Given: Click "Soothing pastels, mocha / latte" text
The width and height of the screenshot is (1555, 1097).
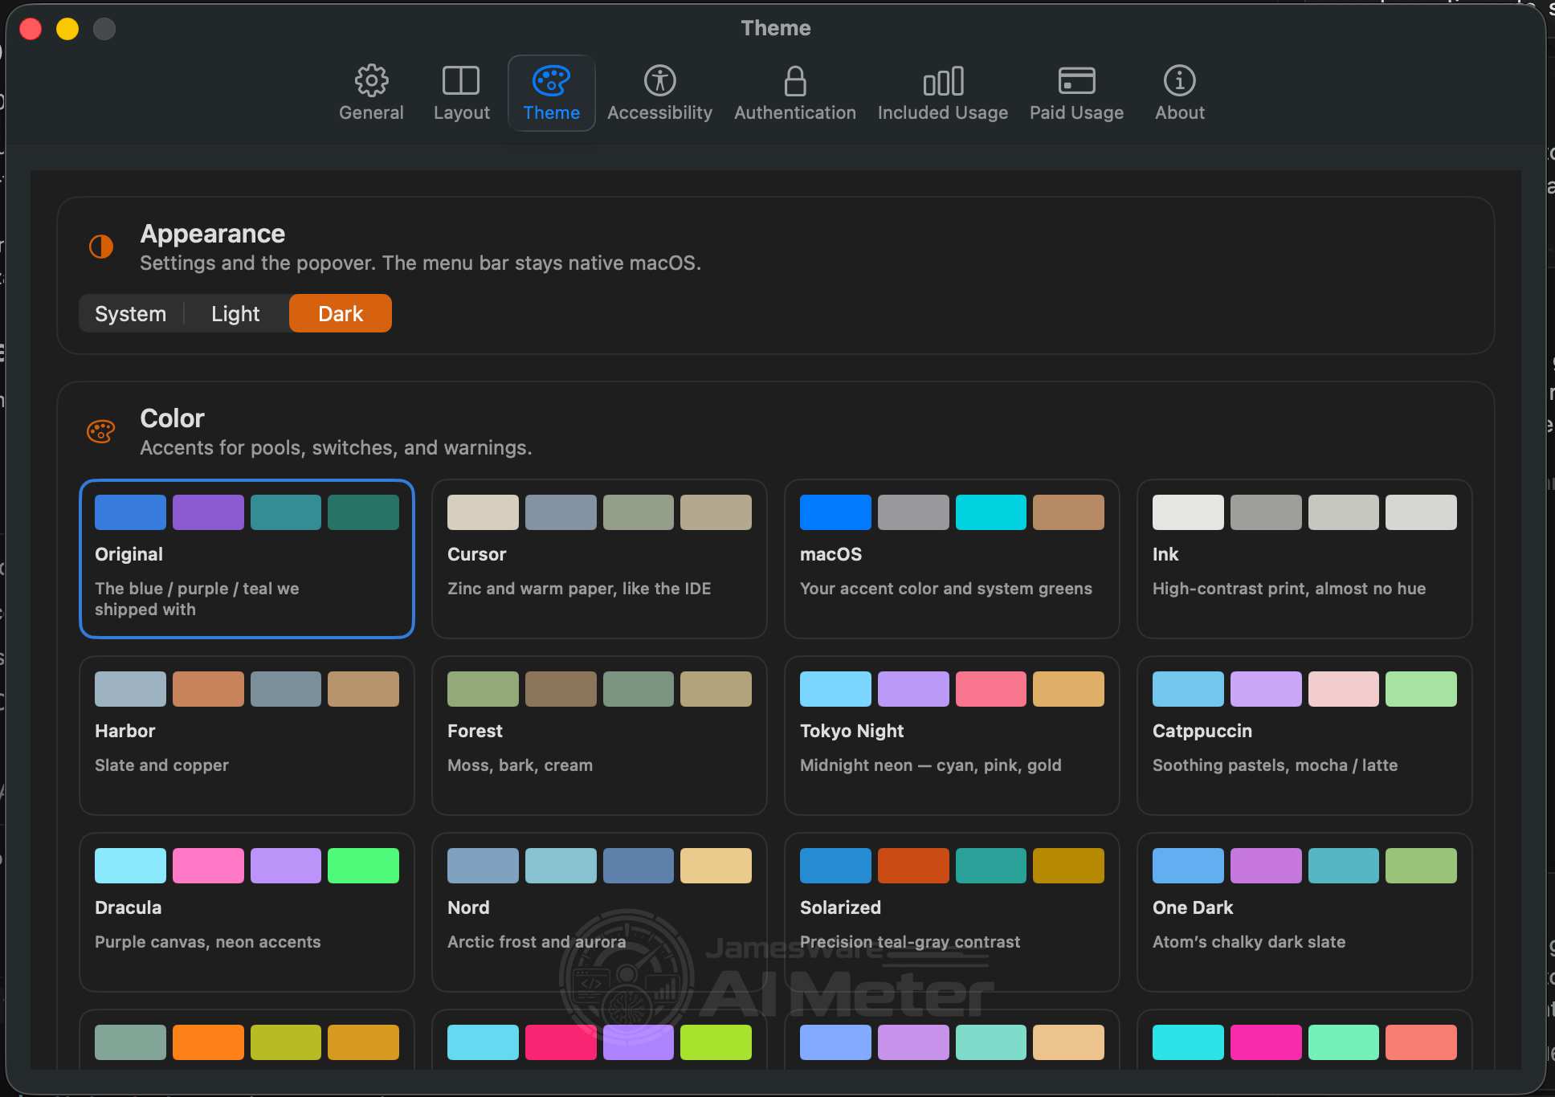Looking at the screenshot, I should tap(1275, 765).
